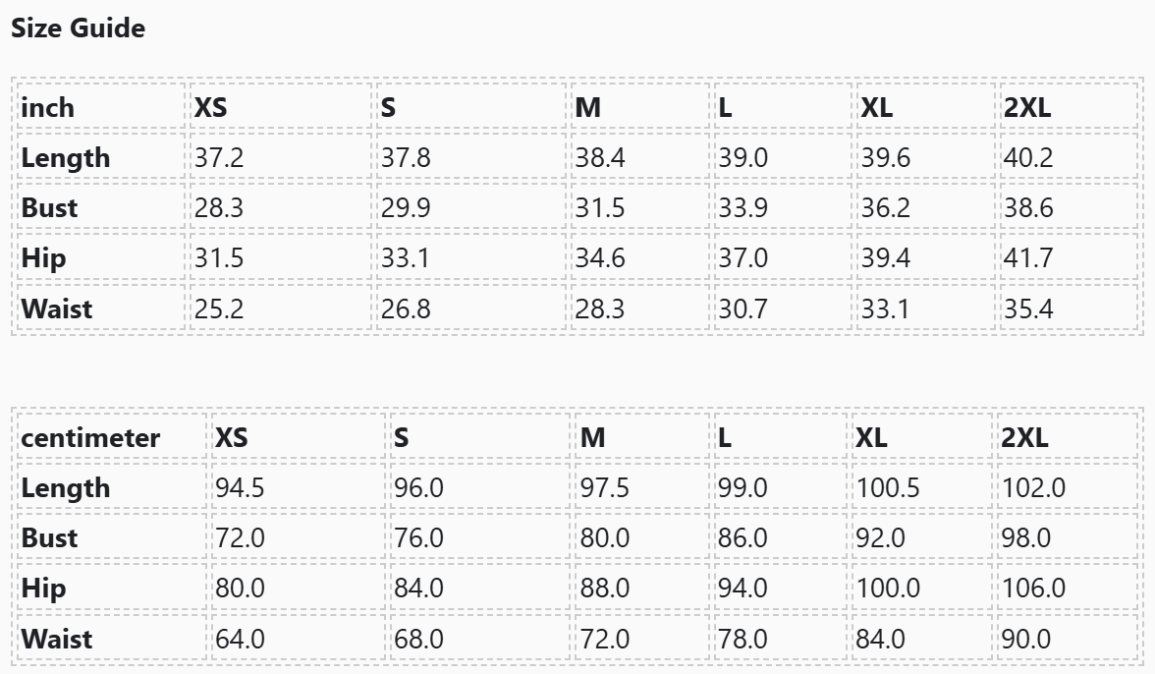Click the Size Guide heading
Screen dimensions: 1155x674
pos(78,28)
